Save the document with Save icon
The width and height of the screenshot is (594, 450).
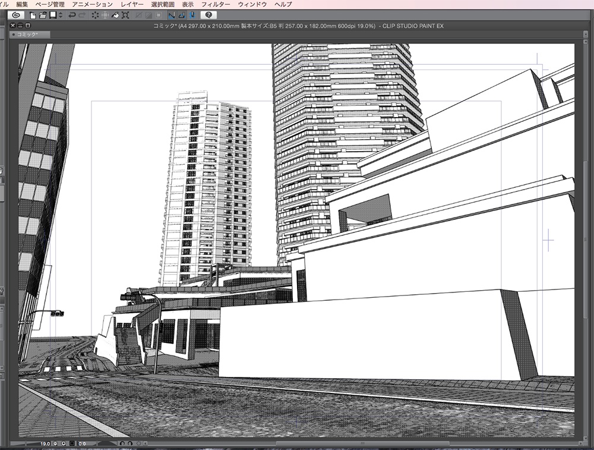click(53, 15)
